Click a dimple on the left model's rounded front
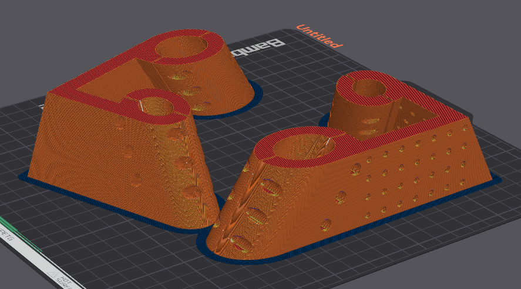Image resolution: width=521 pixels, height=289 pixels. pos(189,192)
